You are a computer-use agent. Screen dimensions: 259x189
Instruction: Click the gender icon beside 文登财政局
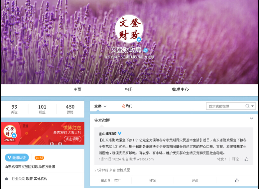[145, 50]
